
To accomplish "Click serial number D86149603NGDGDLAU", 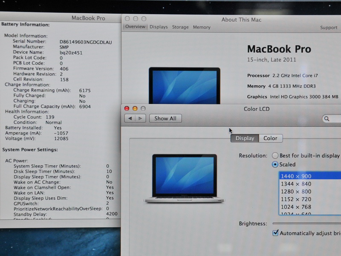I will (86, 42).
